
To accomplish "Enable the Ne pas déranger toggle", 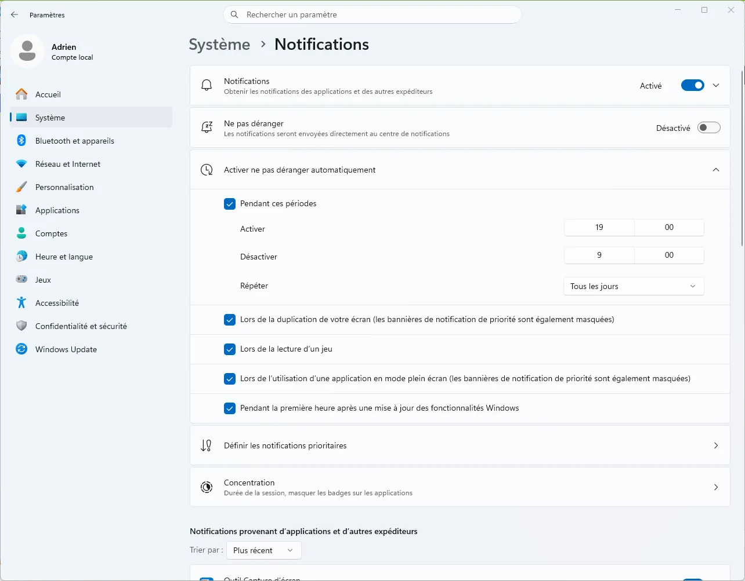I will click(x=709, y=127).
